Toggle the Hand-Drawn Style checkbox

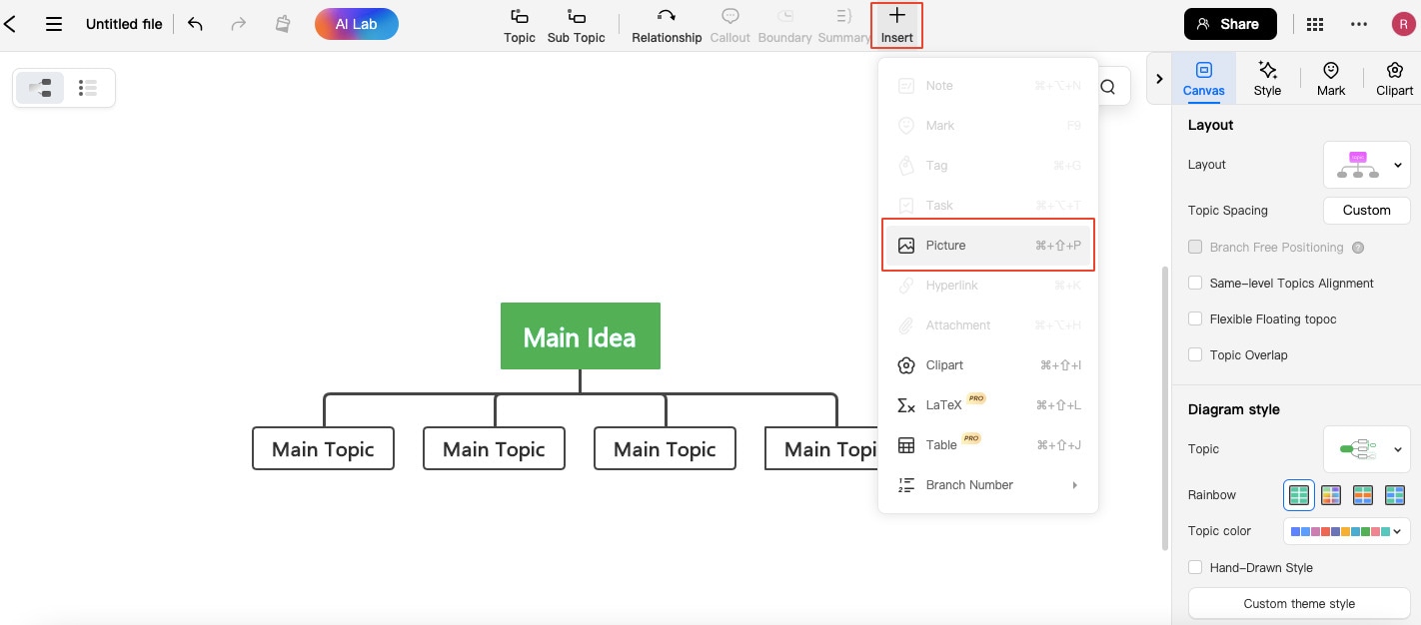point(1195,568)
